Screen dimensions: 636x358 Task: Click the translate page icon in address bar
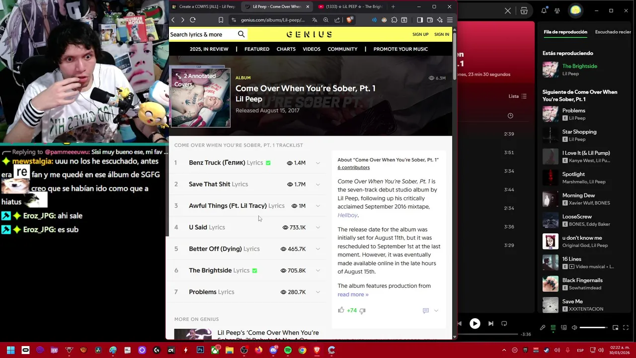[315, 20]
